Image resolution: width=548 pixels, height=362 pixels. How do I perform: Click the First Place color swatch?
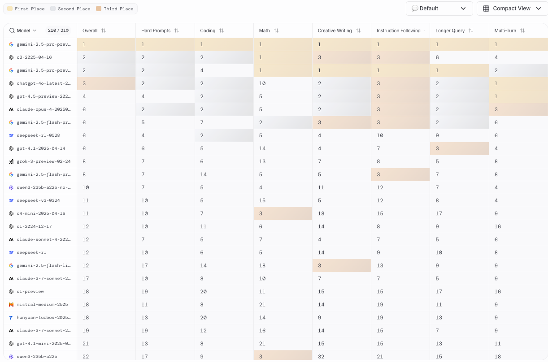coord(10,9)
